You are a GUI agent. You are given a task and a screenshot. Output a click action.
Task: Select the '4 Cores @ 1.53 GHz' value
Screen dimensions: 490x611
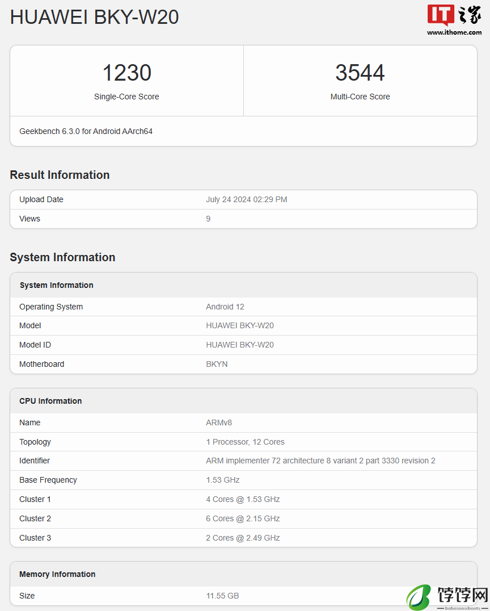(243, 499)
